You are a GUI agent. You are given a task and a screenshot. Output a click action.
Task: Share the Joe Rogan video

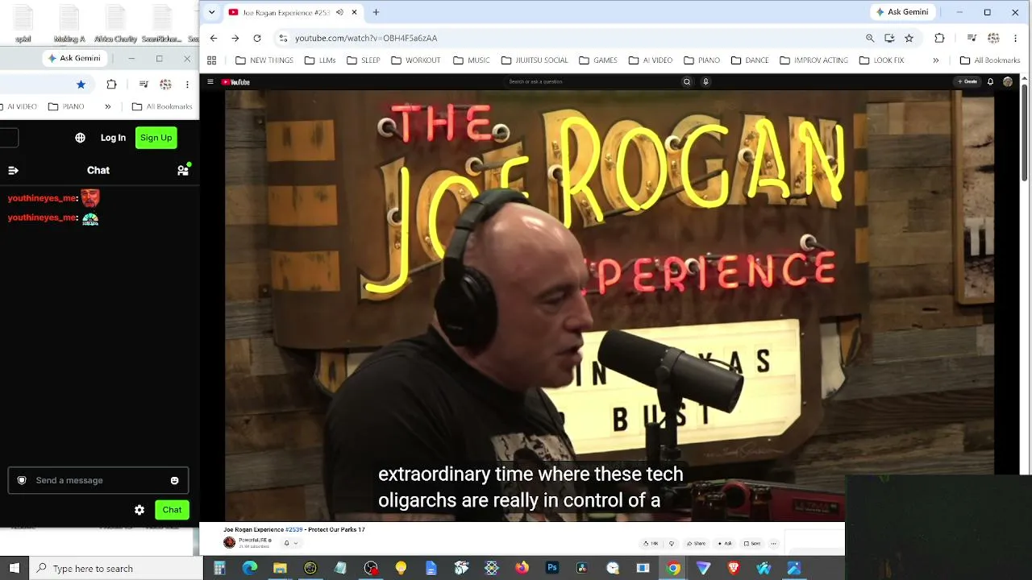pos(696,543)
